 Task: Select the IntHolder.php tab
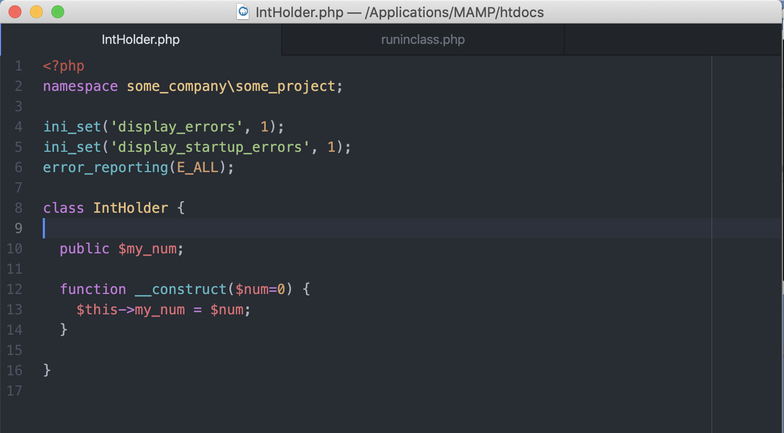click(x=141, y=40)
